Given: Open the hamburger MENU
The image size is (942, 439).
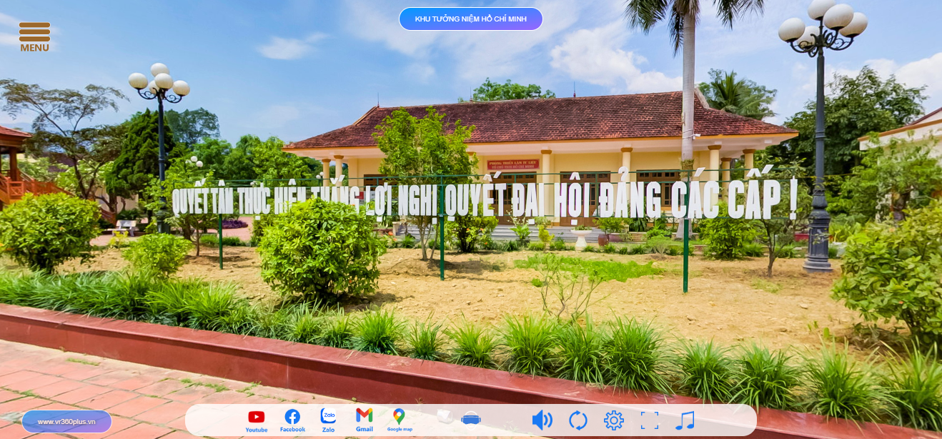Looking at the screenshot, I should tap(34, 37).
